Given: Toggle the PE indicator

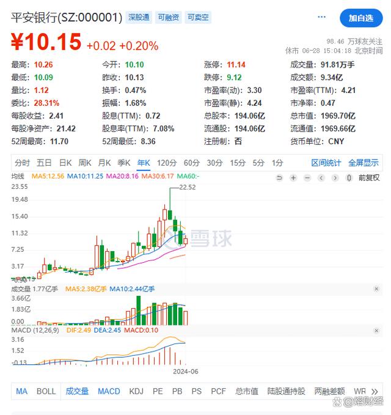Looking at the screenshot, I should click(x=158, y=391).
